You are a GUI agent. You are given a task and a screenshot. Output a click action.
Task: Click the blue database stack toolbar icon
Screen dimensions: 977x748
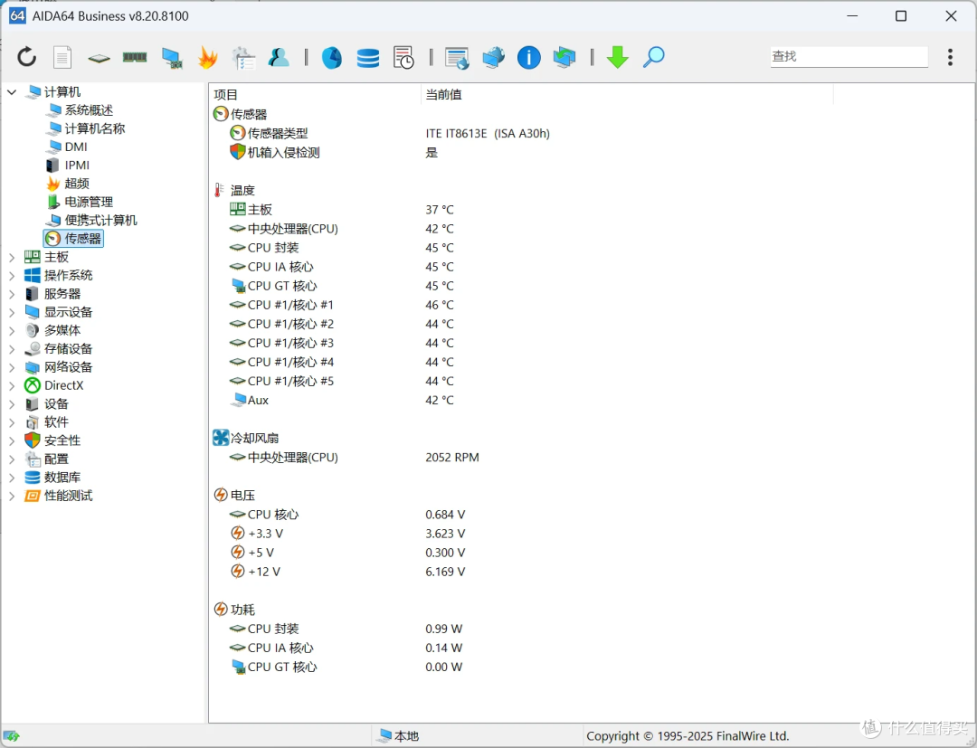[x=367, y=58]
